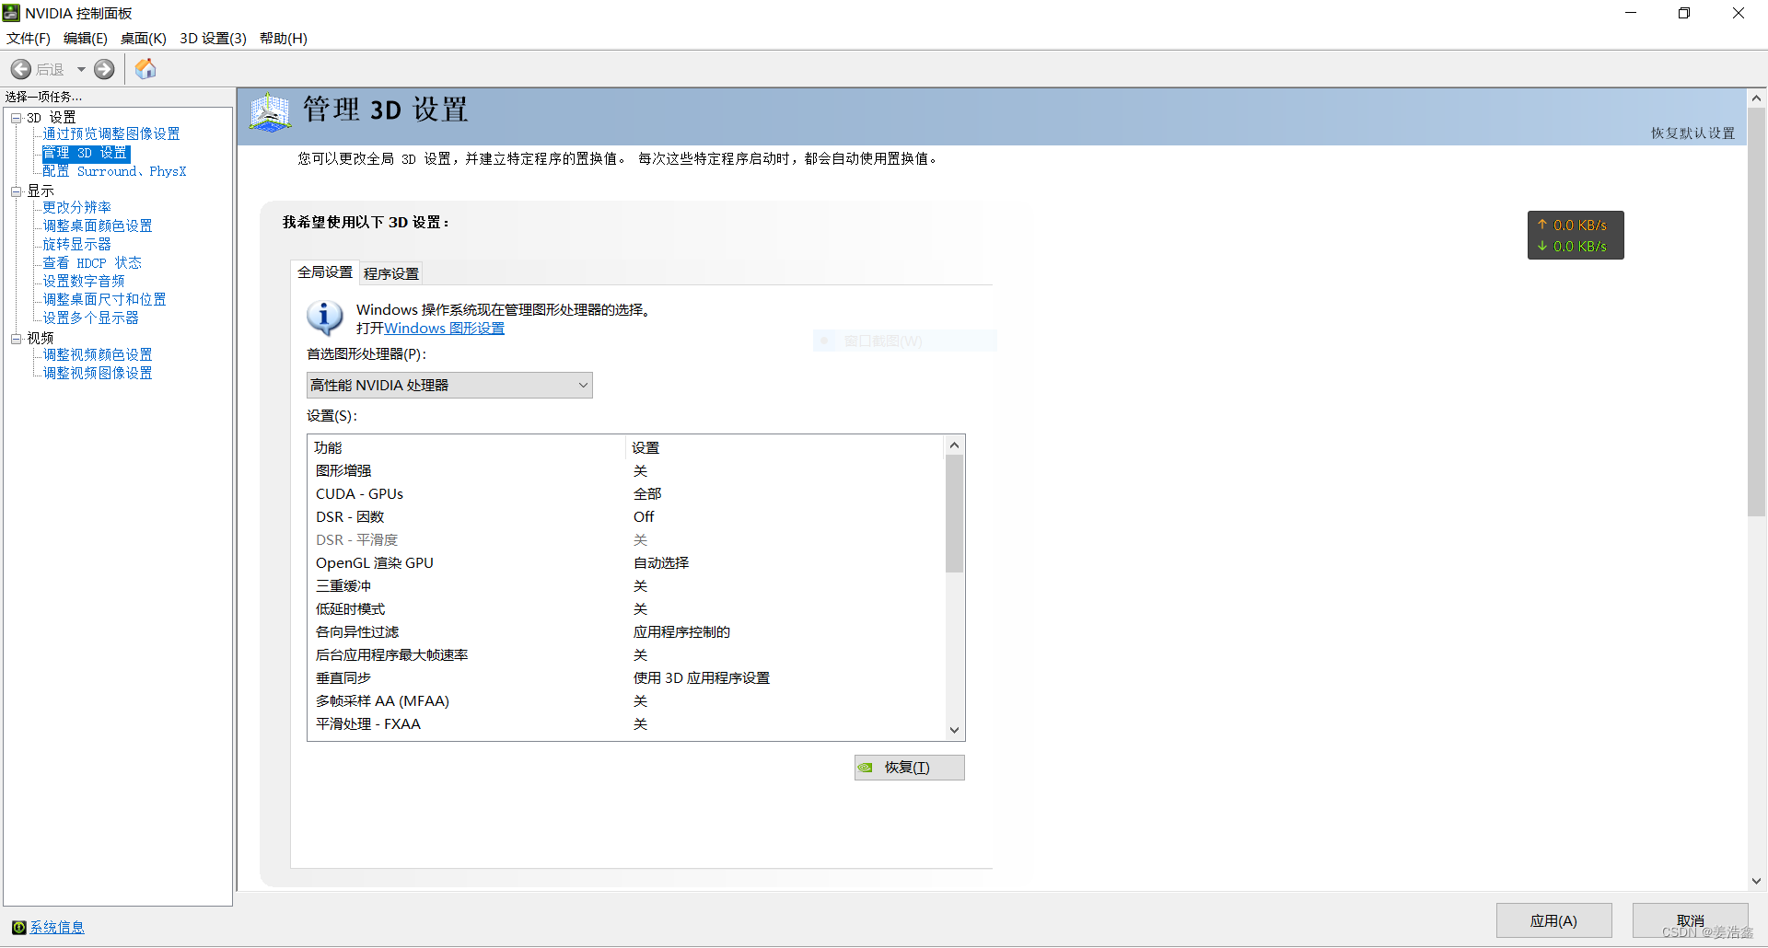Click the back navigation arrow icon
This screenshot has width=1768, height=948.
(20, 69)
